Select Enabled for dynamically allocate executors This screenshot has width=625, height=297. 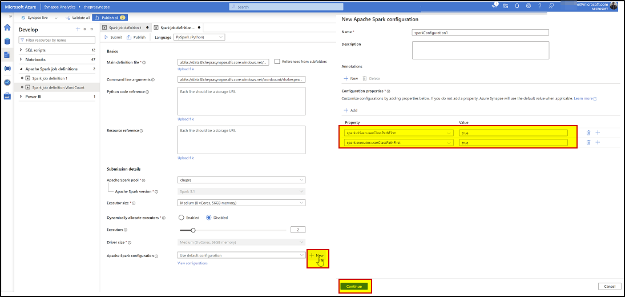click(x=182, y=218)
